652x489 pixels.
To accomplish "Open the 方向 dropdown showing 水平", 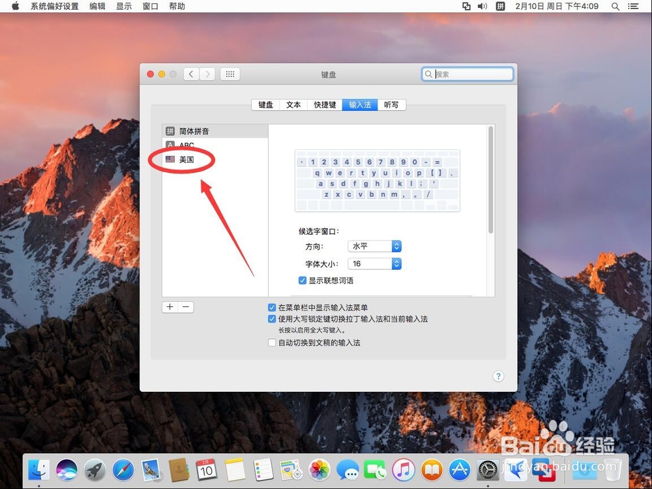I will pos(374,246).
